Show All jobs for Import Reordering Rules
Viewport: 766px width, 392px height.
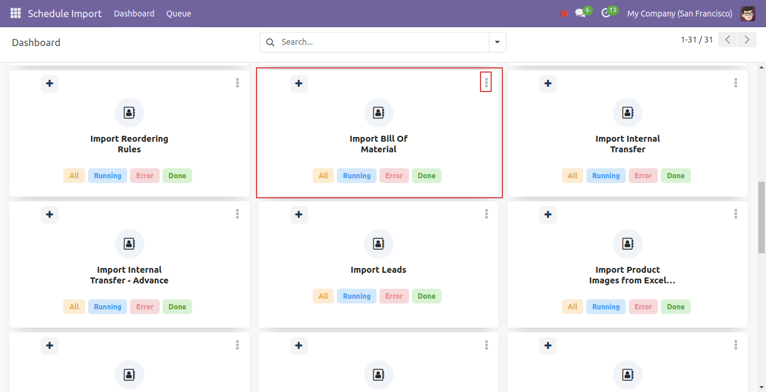pyautogui.click(x=74, y=176)
